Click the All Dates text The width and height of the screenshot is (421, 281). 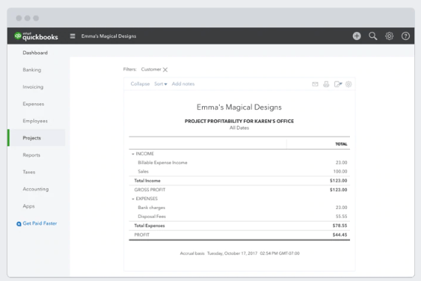239,128
